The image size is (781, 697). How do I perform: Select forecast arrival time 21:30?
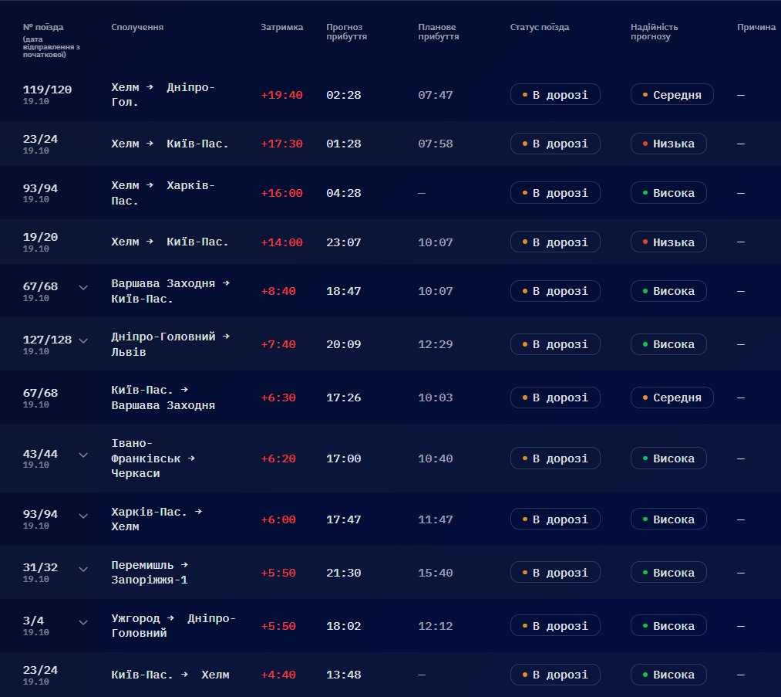point(344,573)
